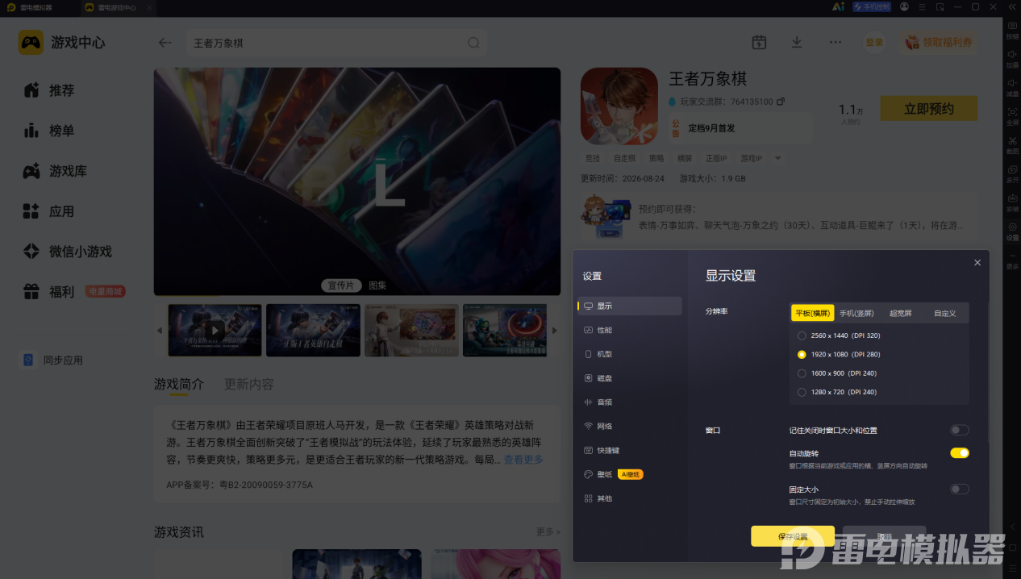Select 1920 x 1080 resolution
1021x579 pixels.
coord(802,354)
